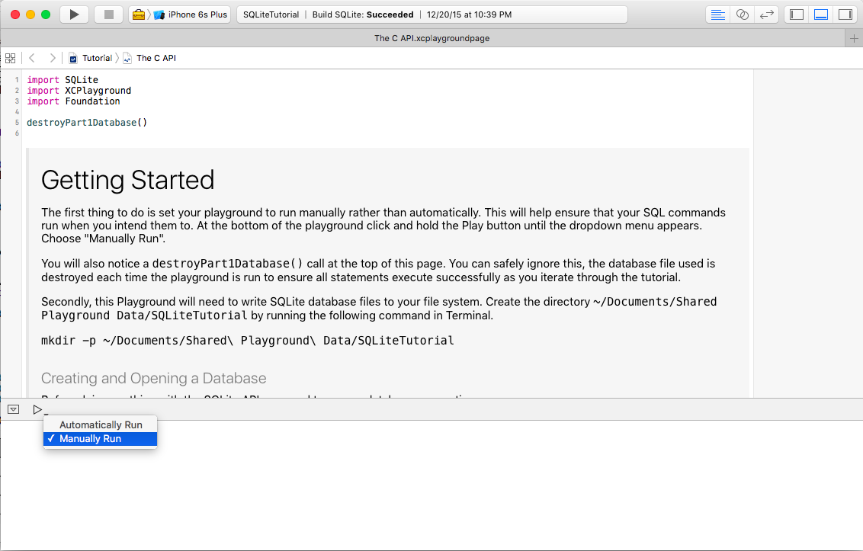This screenshot has height=551, width=863.
Task: Click the playground execution play button
Action: click(x=37, y=409)
